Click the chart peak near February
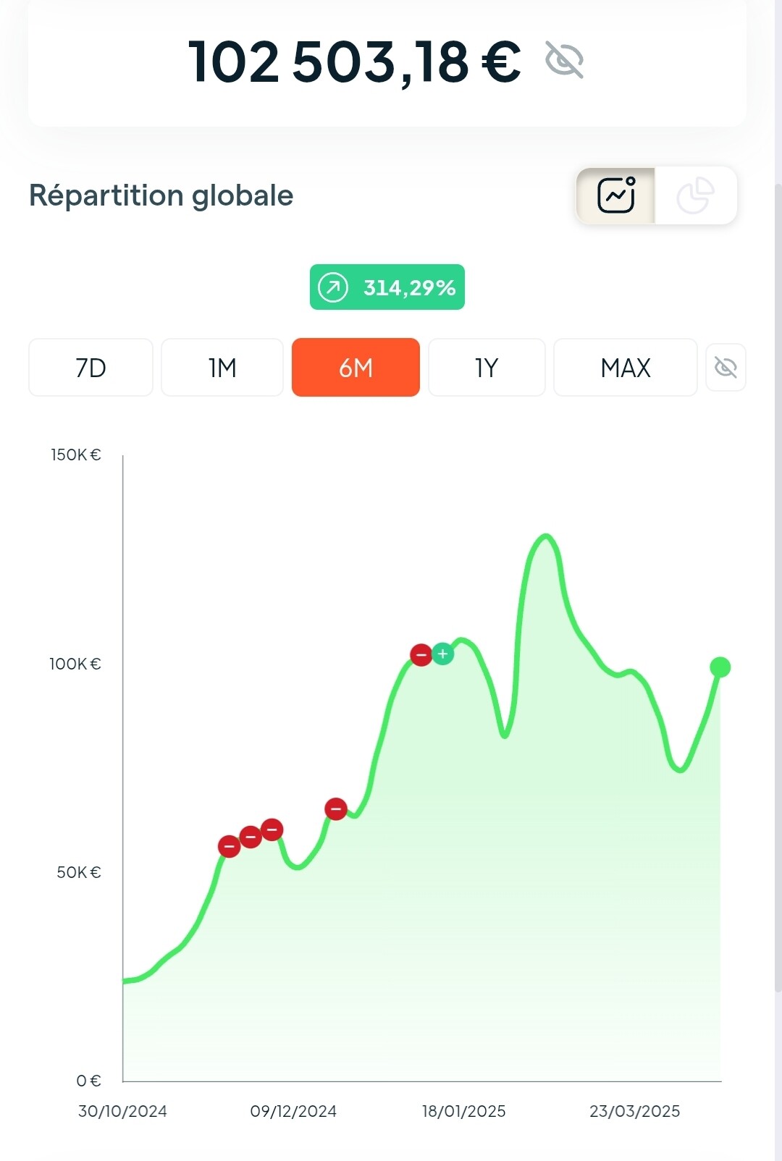Viewport: 782px width, 1161px height. 545,537
